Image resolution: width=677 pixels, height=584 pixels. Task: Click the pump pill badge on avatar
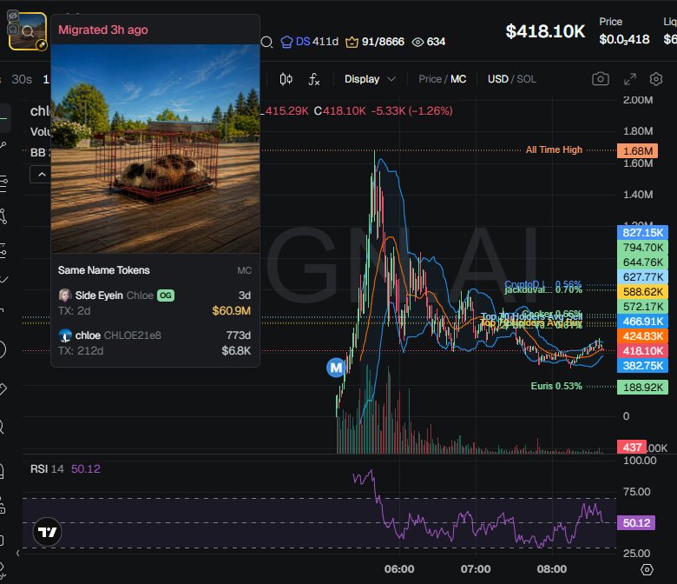[41, 45]
